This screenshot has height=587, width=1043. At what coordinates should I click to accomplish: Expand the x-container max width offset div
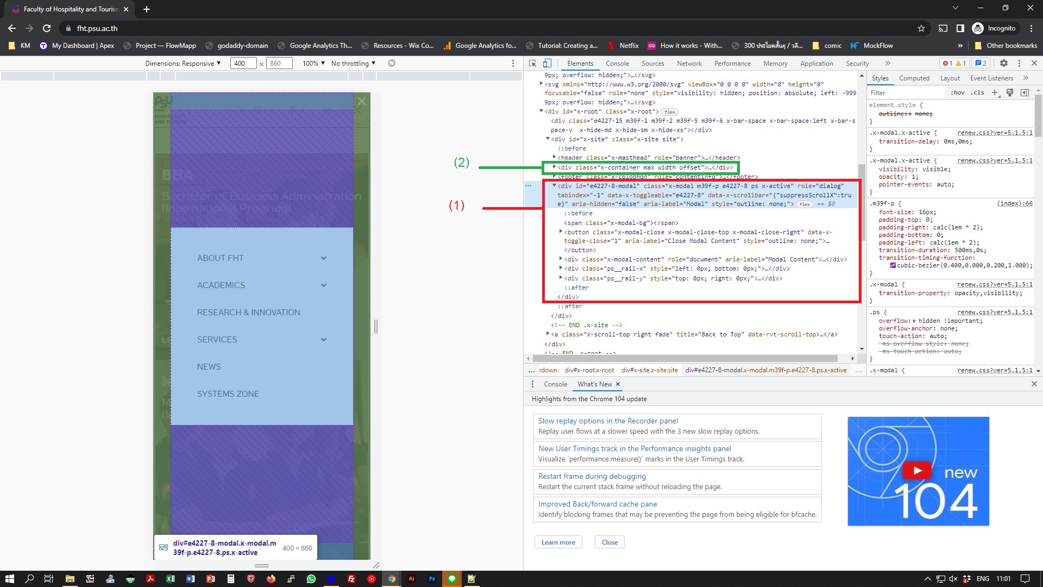pos(554,167)
